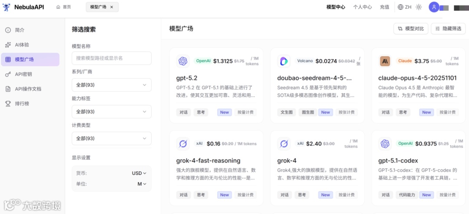
Task: Select 模型广场 in the sidebar
Action: coord(30,59)
